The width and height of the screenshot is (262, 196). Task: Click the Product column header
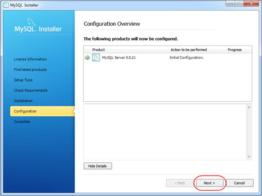[130, 50]
